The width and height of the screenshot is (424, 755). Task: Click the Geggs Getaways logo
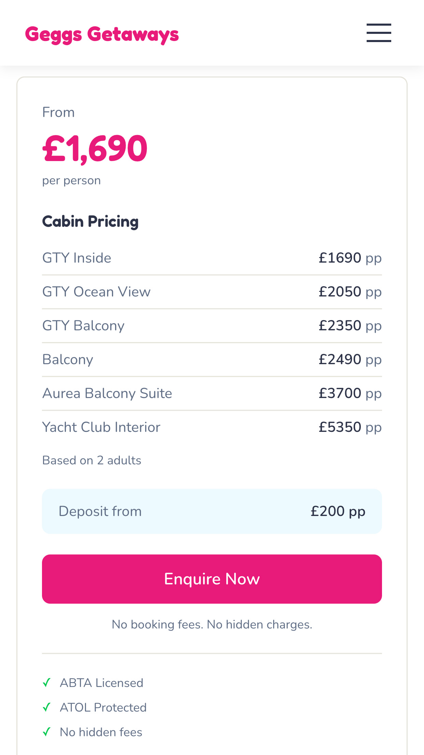tap(102, 34)
